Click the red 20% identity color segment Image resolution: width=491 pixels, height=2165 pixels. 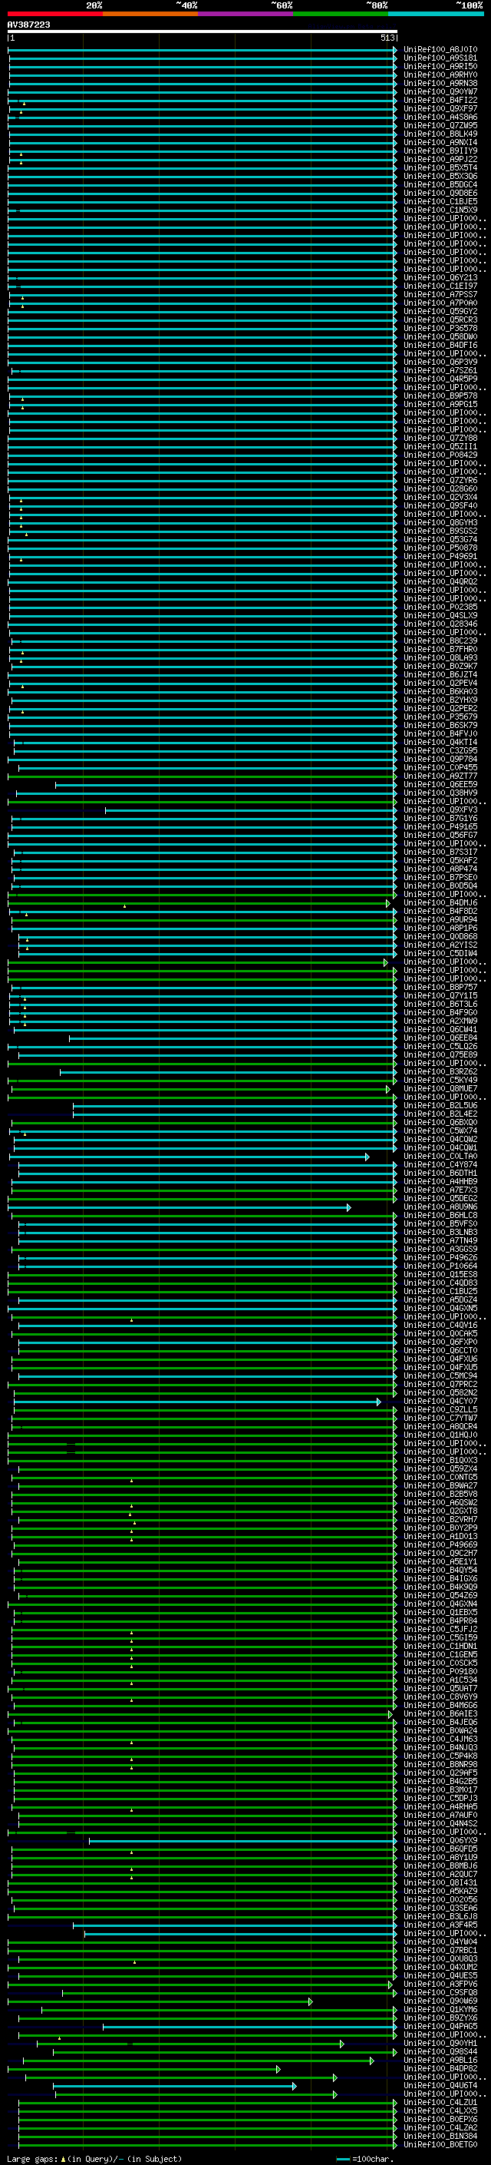[54, 15]
